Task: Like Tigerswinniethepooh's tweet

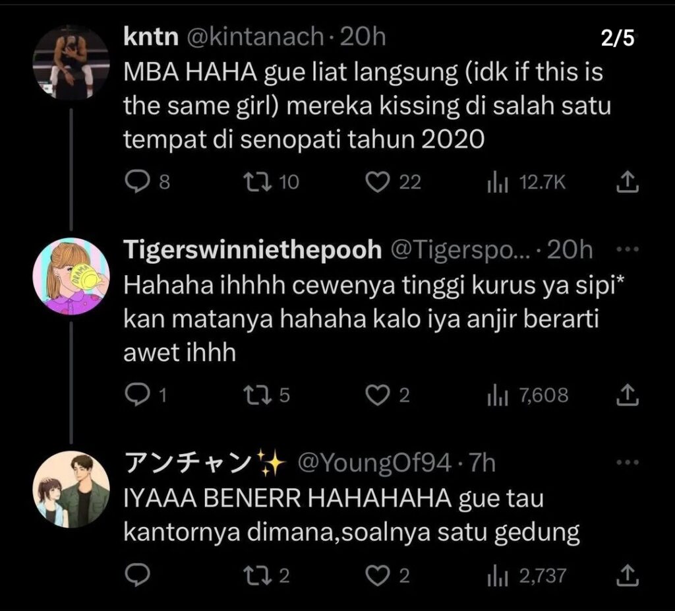Action: [378, 395]
